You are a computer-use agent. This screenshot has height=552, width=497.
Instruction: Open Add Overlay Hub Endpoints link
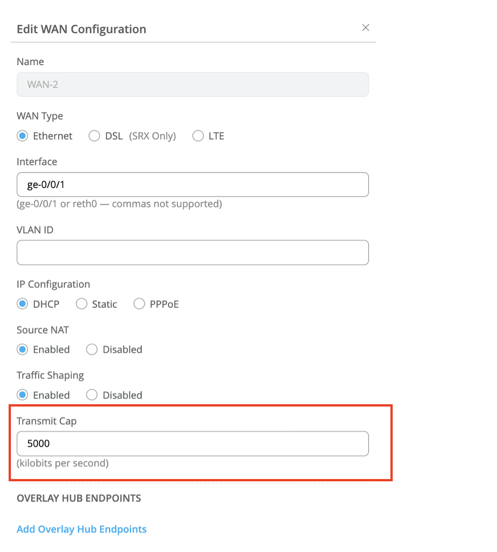point(82,529)
